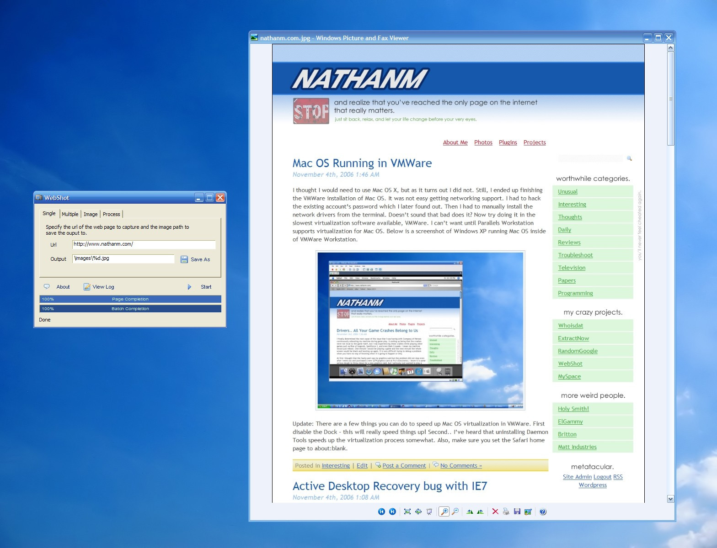The width and height of the screenshot is (717, 548).
Task: Click 'About Me' in the page navigation
Action: (455, 142)
